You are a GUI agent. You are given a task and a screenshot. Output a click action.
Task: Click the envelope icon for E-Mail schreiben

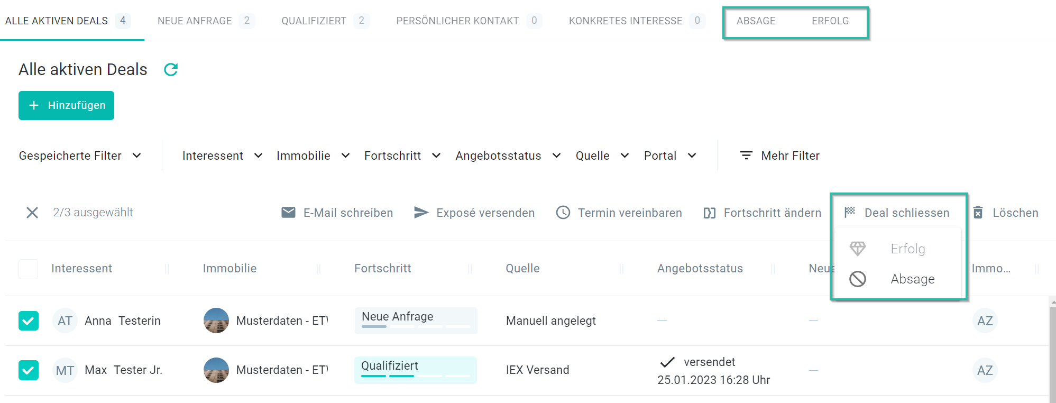pyautogui.click(x=288, y=213)
